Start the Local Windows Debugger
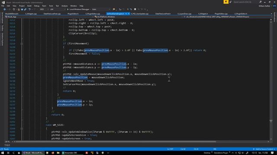The image size is (277, 155). (x=78, y=9)
